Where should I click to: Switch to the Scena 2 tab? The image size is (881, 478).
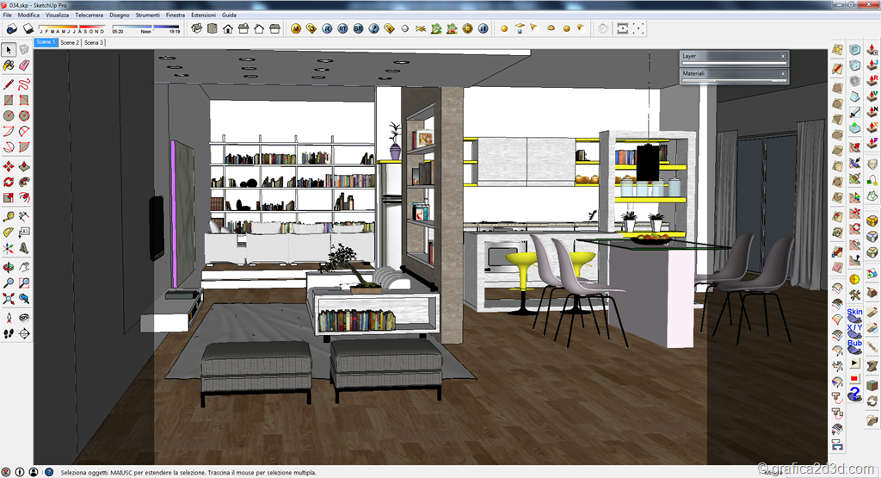(x=70, y=42)
